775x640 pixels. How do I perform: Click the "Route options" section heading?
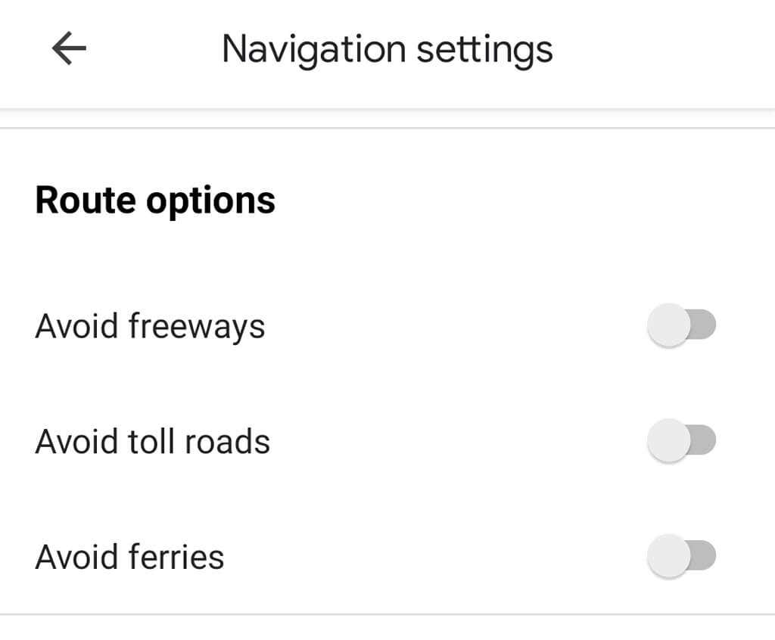[x=155, y=200]
